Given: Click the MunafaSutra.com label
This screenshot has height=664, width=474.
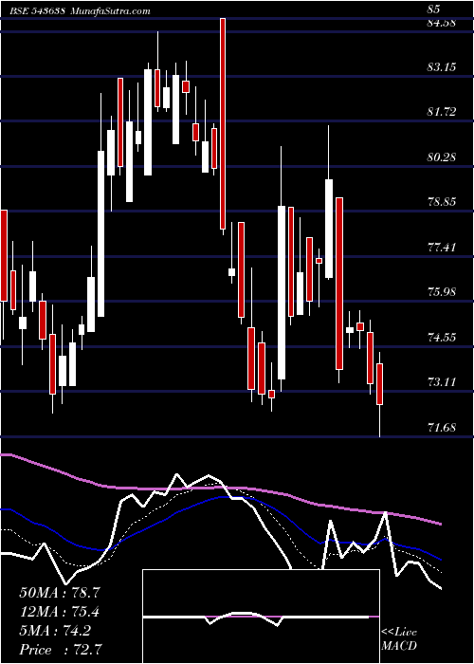Looking at the screenshot, I should 110,10.
